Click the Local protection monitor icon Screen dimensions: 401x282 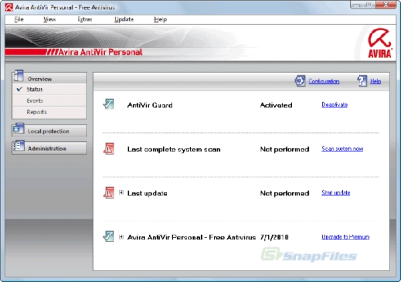[18, 129]
